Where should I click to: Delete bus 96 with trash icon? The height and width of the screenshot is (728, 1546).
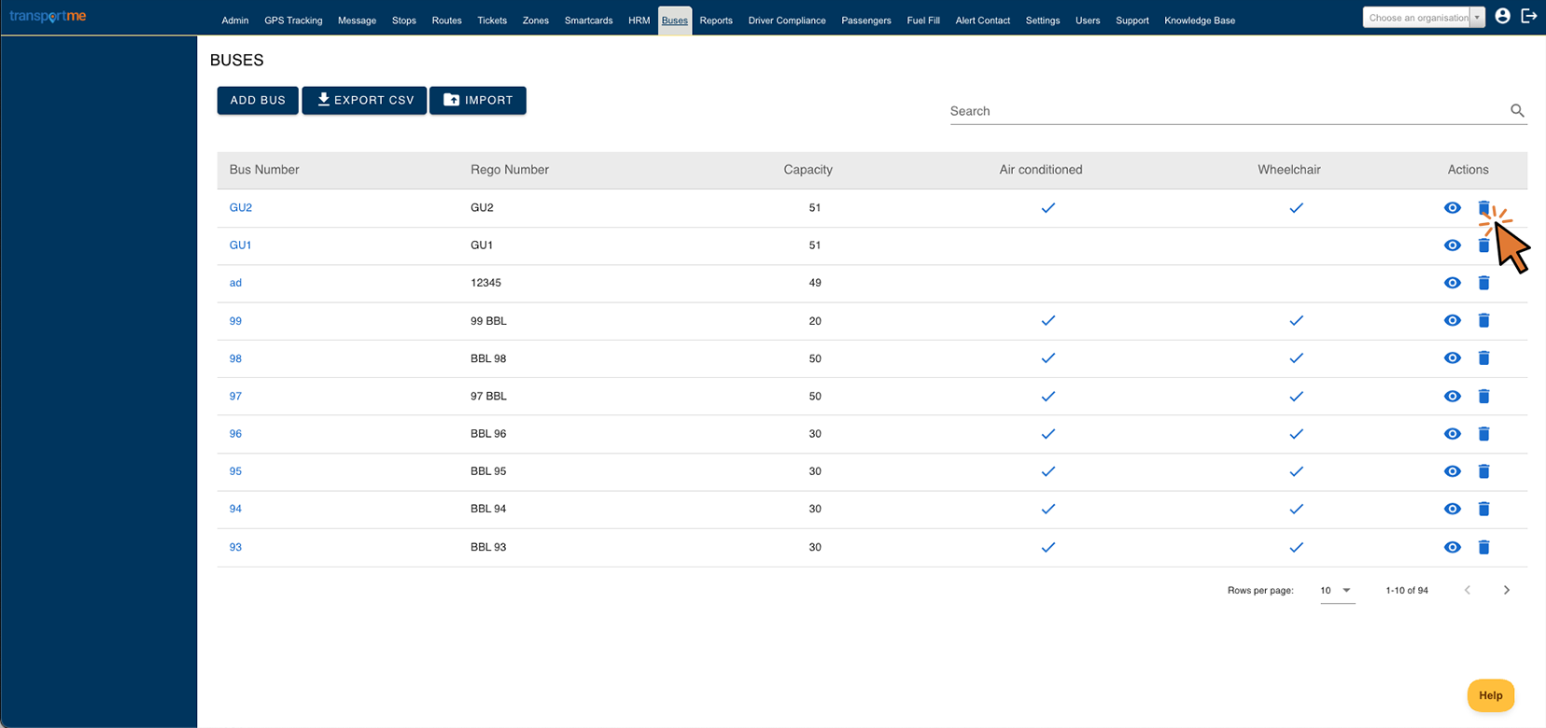pos(1483,434)
